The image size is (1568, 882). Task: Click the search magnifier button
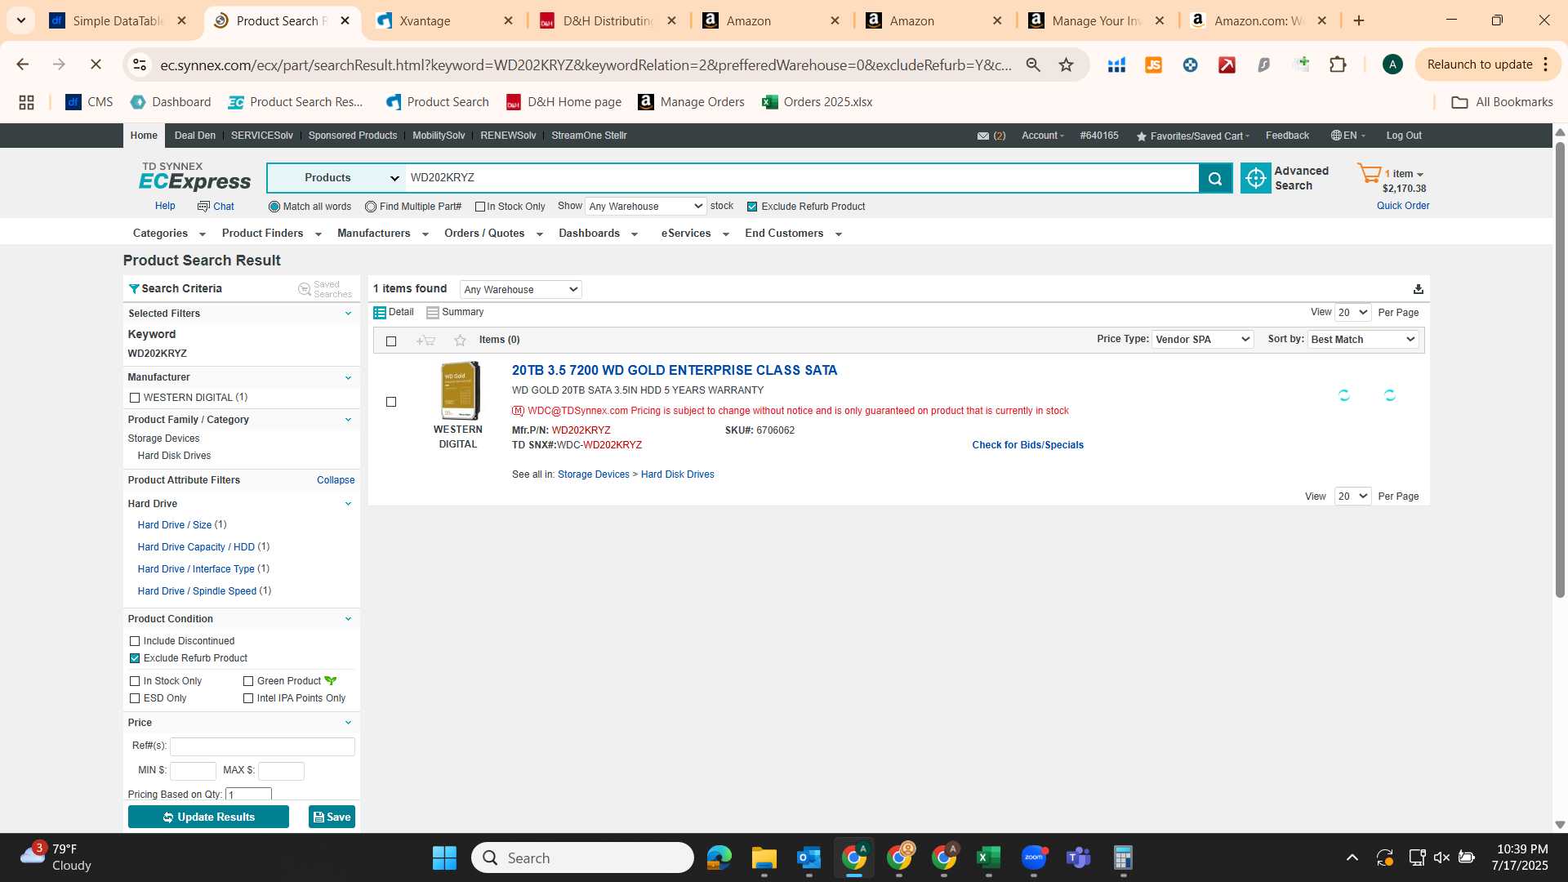pos(1215,178)
